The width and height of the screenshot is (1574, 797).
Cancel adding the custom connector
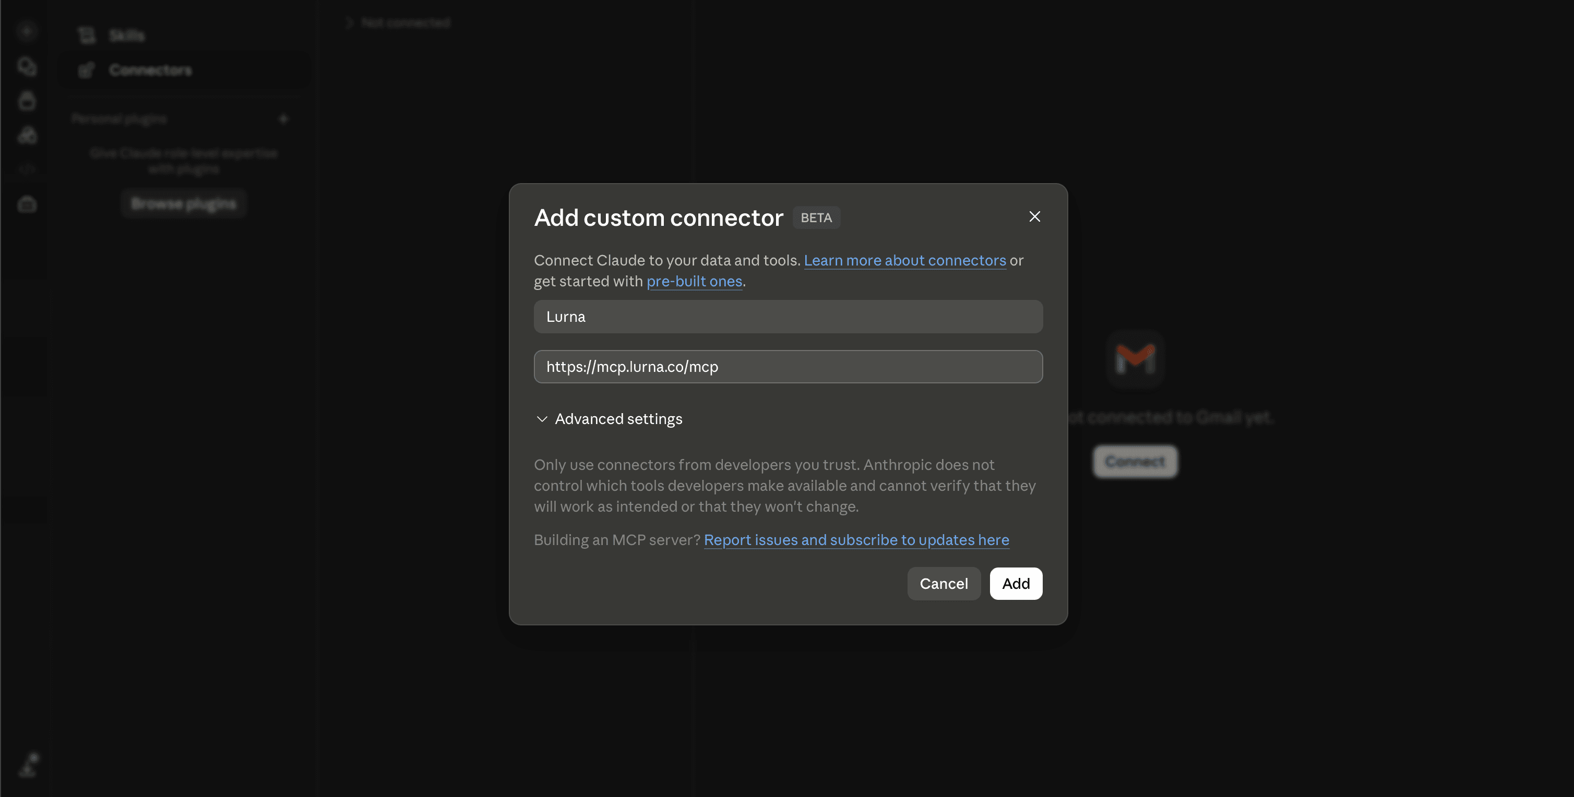coord(944,583)
